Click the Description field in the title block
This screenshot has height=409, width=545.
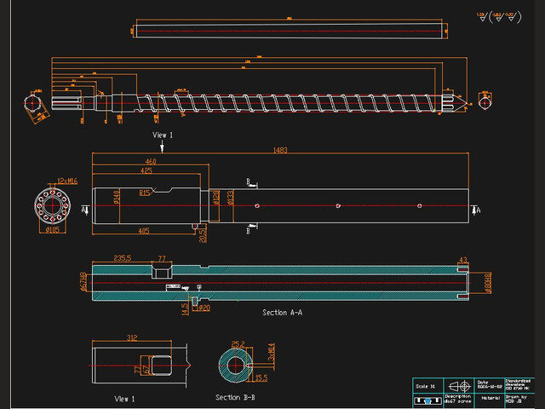point(459,399)
